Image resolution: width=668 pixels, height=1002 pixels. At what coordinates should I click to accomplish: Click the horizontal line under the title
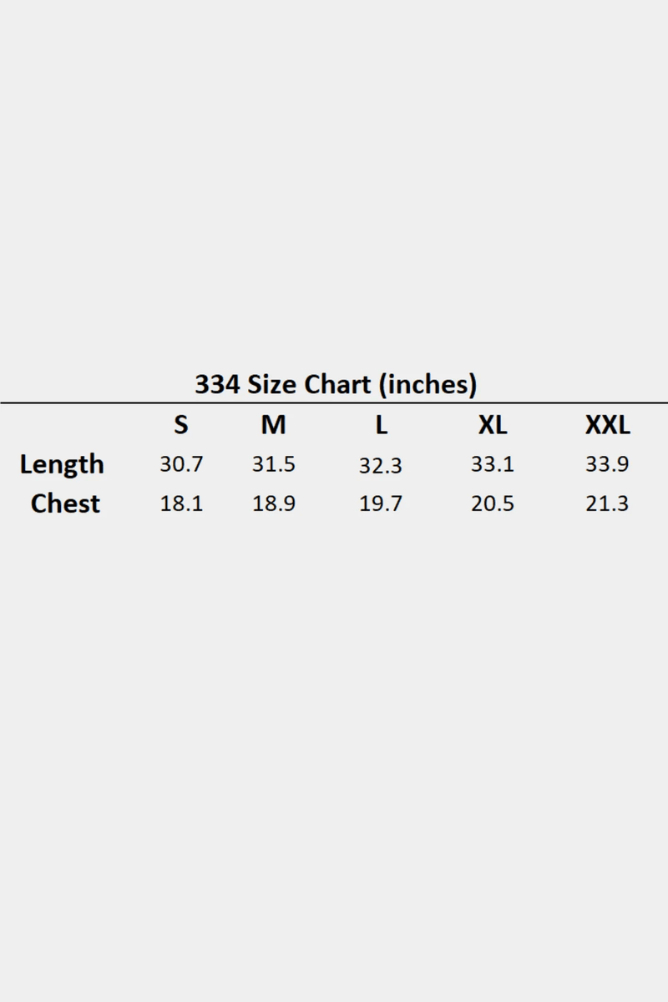pyautogui.click(x=334, y=402)
